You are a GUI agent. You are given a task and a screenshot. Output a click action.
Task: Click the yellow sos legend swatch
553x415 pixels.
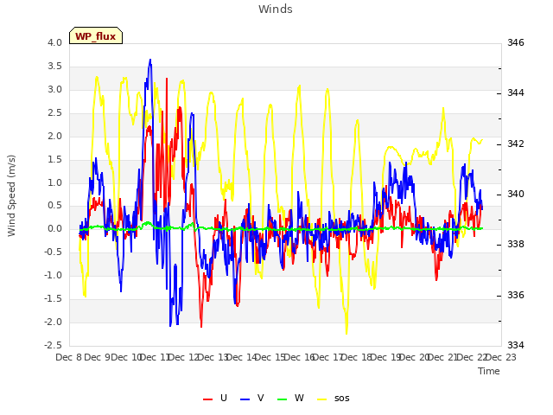coord(322,399)
